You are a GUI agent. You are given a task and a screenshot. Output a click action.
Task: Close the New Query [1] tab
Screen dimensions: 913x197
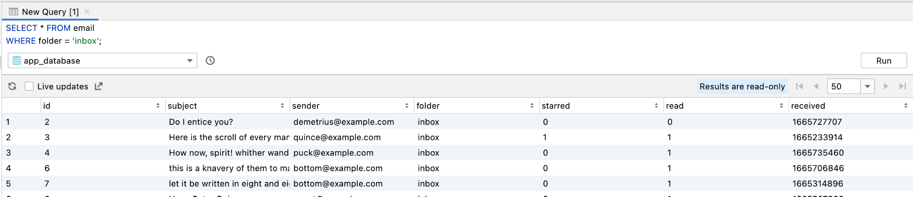pyautogui.click(x=87, y=12)
